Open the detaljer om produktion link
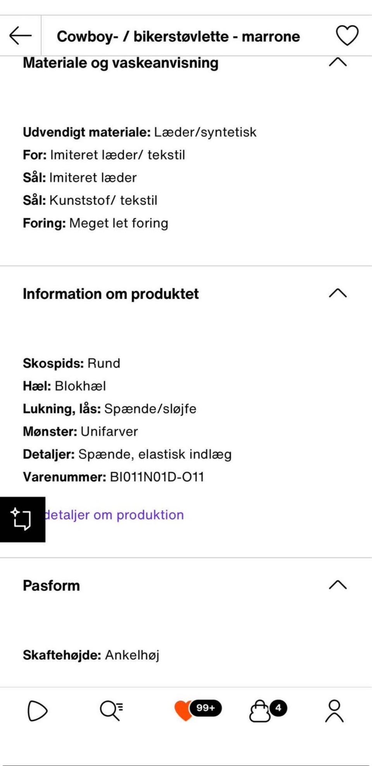 114,515
